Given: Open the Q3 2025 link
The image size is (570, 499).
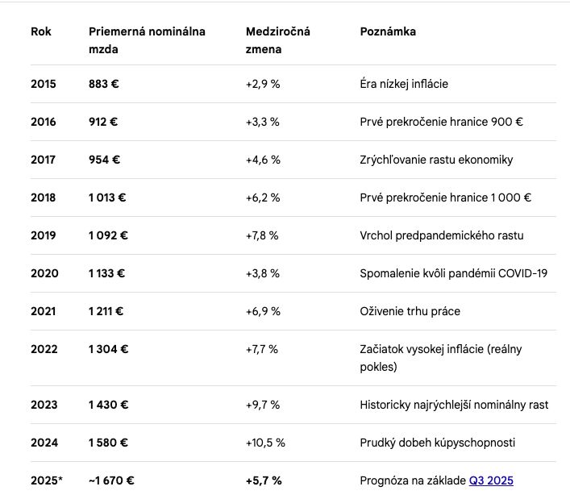Looking at the screenshot, I should pyautogui.click(x=491, y=480).
